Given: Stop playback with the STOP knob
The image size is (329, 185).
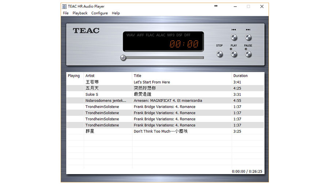Looking at the screenshot, I should point(219,54).
